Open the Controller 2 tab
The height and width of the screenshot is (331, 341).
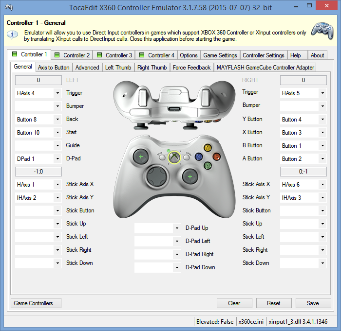[x=72, y=55]
